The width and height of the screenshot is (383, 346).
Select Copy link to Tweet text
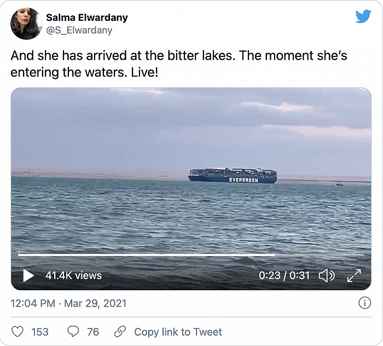[178, 332]
